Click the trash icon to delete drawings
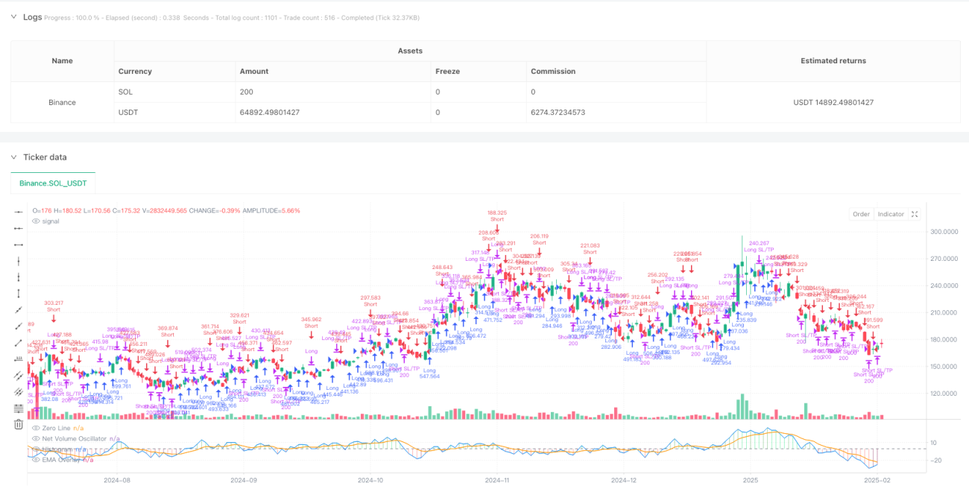 pyautogui.click(x=19, y=424)
